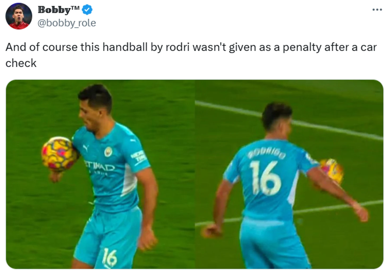Open Bobby's round profile avatar

pyautogui.click(x=19, y=16)
